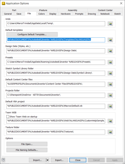
Task: Select the Content Center tab
Action: tap(105, 10)
